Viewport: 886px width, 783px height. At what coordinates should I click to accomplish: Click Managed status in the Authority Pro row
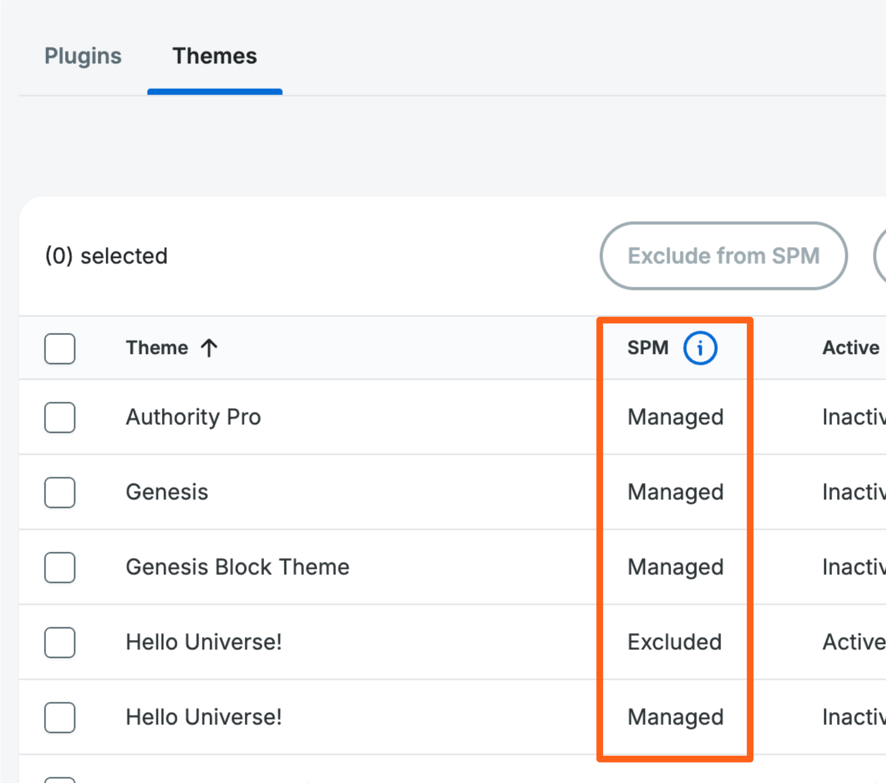676,417
